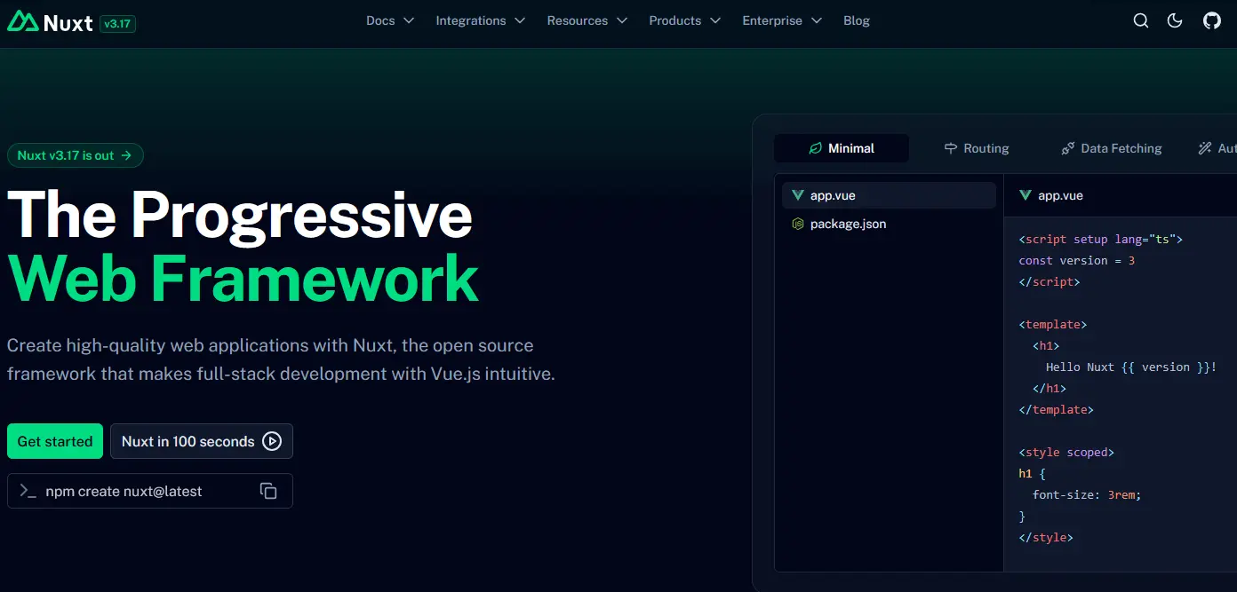1237x592 pixels.
Task: Click the terminal prompt icon
Action: tap(28, 491)
